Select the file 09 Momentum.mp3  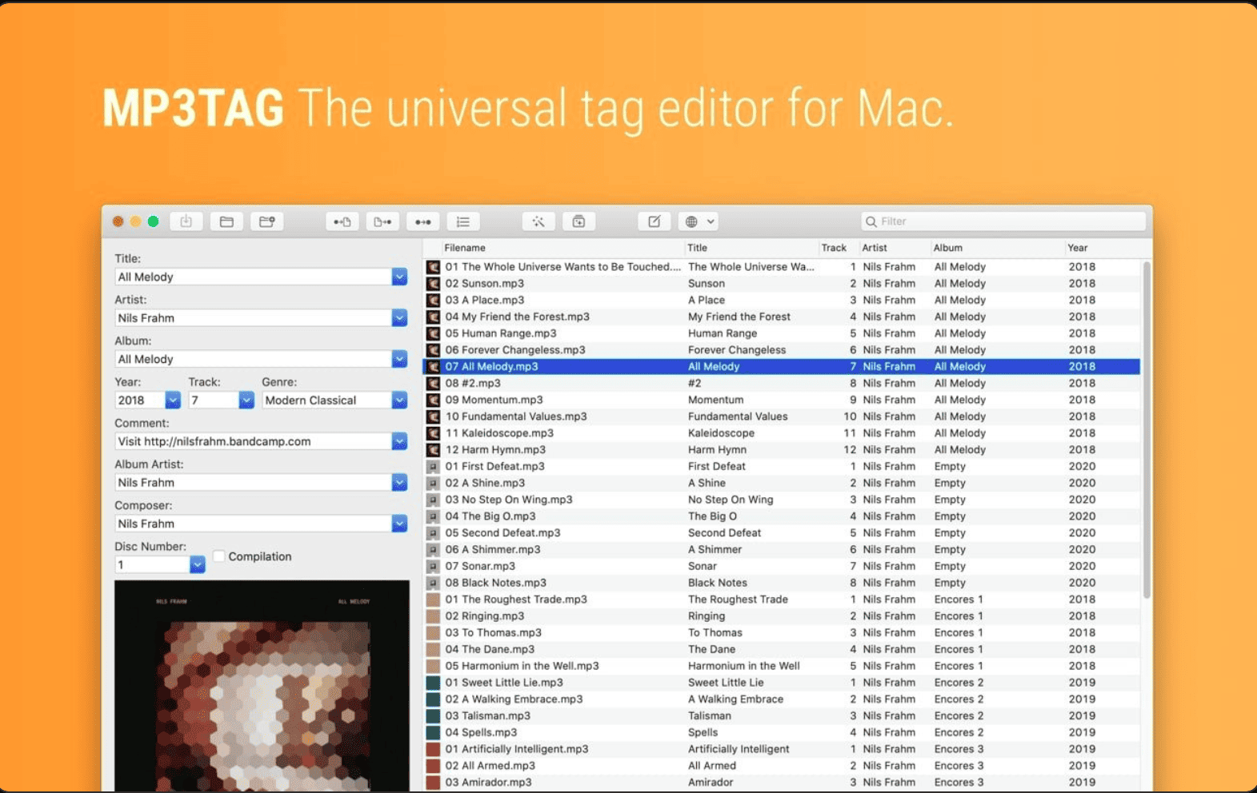[781, 400]
